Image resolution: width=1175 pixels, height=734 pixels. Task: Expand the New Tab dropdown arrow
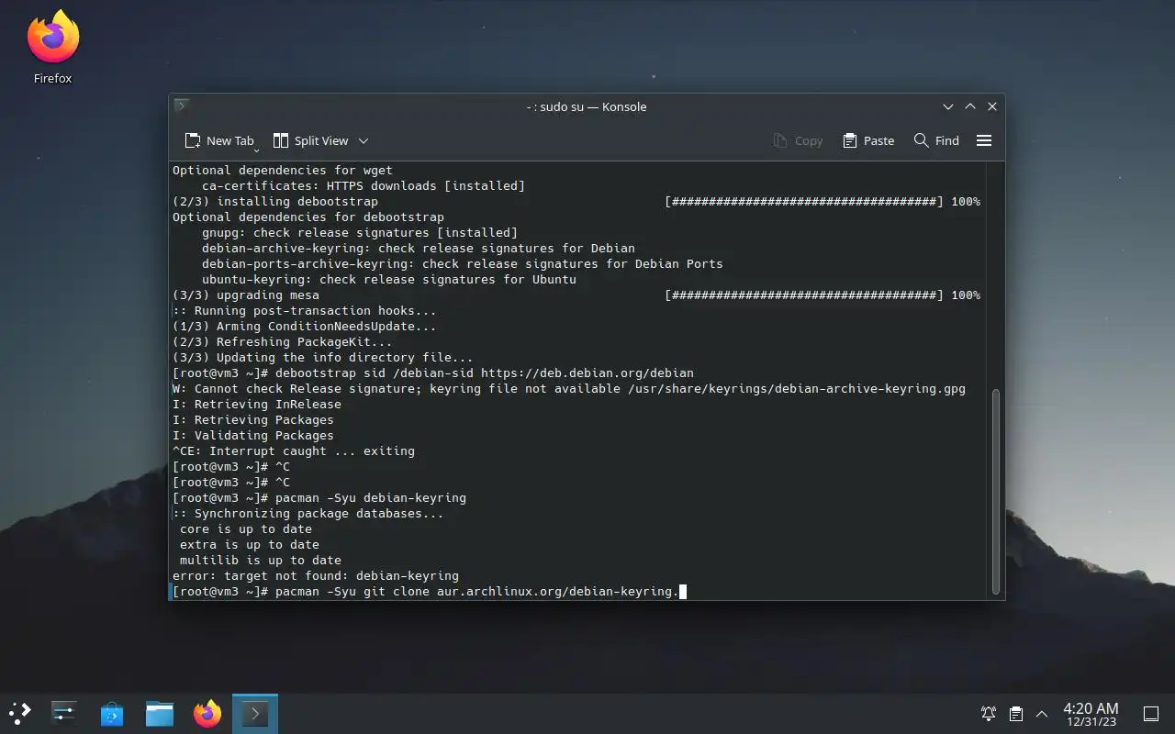point(257,150)
